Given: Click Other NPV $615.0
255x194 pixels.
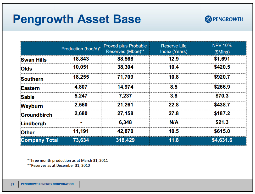Looking at the screenshot, I should [222, 131].
